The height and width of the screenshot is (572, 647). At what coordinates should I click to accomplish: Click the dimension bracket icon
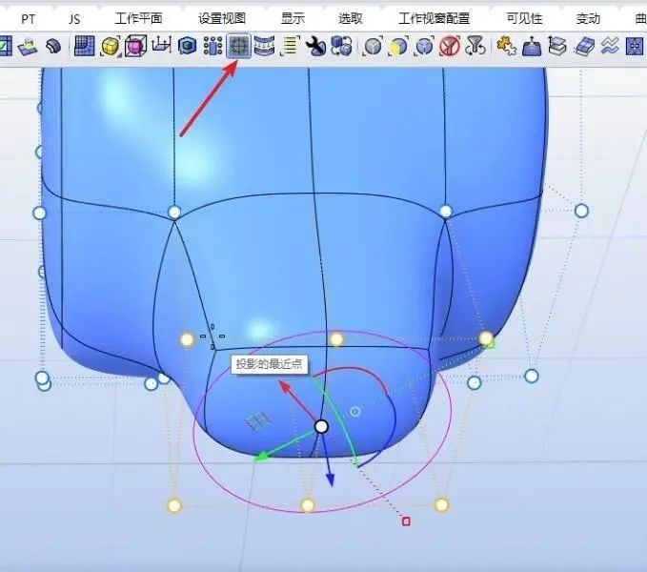coord(161,45)
